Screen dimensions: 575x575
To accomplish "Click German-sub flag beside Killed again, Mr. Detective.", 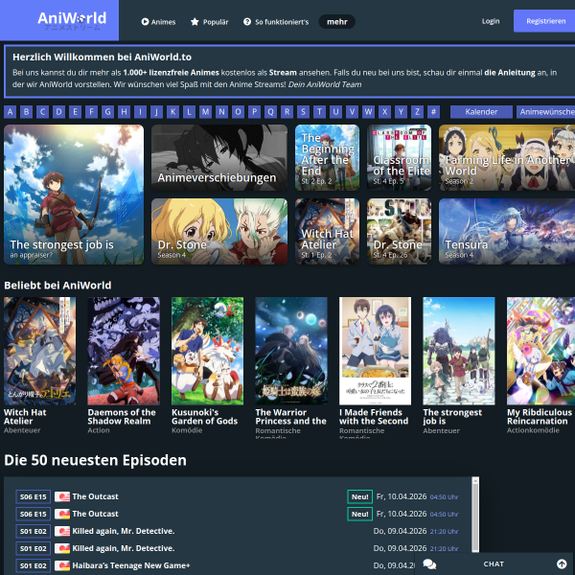I will coord(62,548).
